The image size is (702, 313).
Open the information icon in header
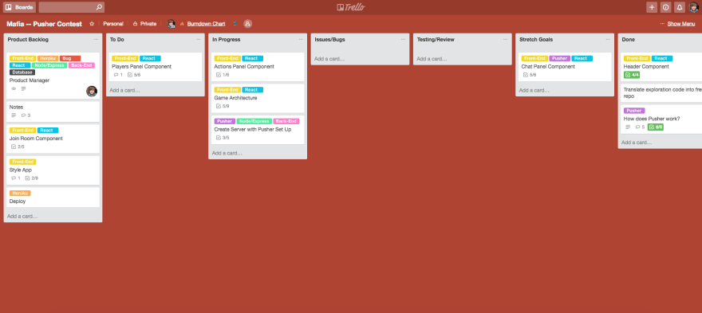(666, 7)
